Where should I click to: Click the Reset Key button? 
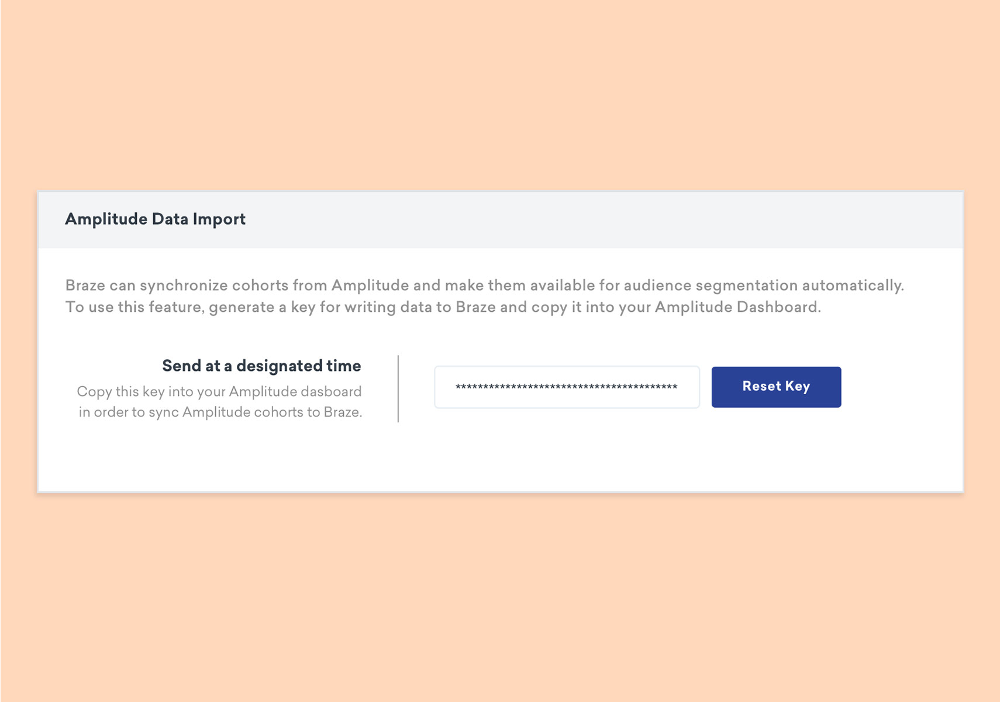[x=775, y=387]
